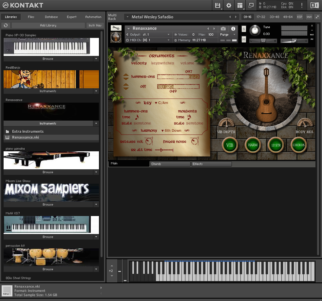
Task: Toggle the Solo S button
Action: (x=244, y=29)
